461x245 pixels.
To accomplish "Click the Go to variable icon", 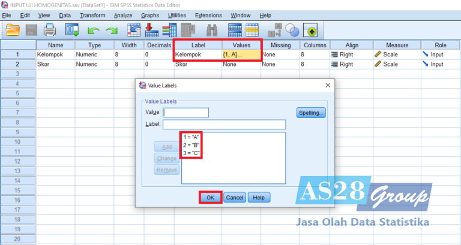I will coord(152,29).
